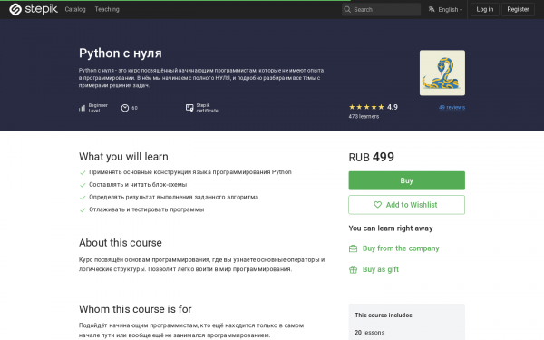The width and height of the screenshot is (544, 340).
Task: Click the heart wishlist icon
Action: pyautogui.click(x=377, y=205)
